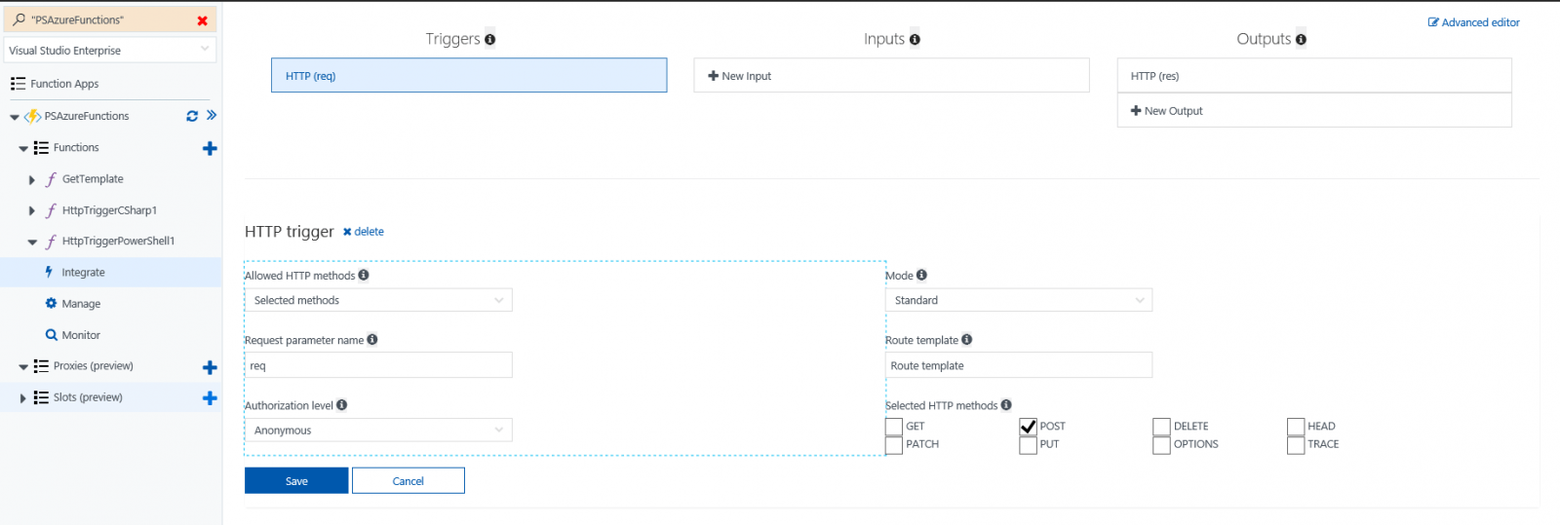Enable the GET method checkbox
This screenshot has height=525, width=1560.
pos(894,427)
